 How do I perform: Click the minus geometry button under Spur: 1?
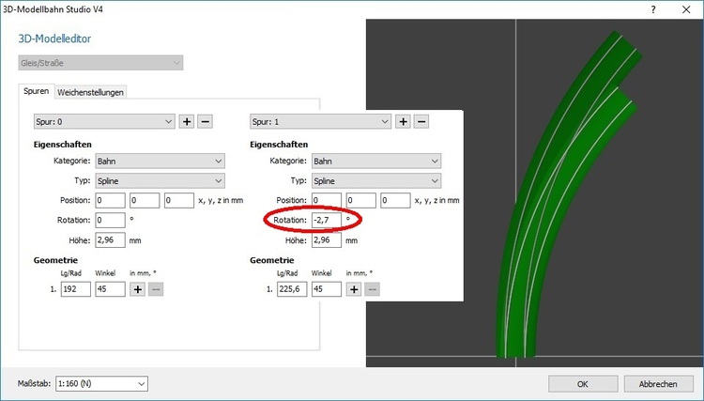point(372,289)
